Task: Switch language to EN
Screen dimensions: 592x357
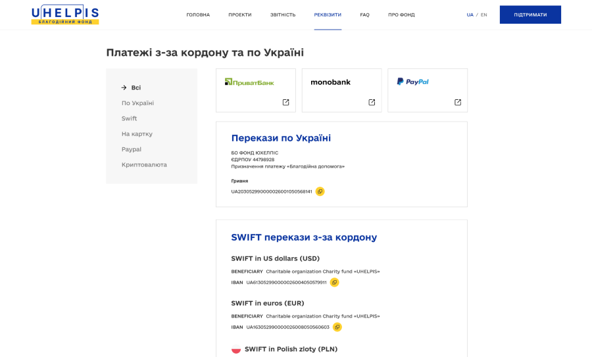Action: [483, 14]
